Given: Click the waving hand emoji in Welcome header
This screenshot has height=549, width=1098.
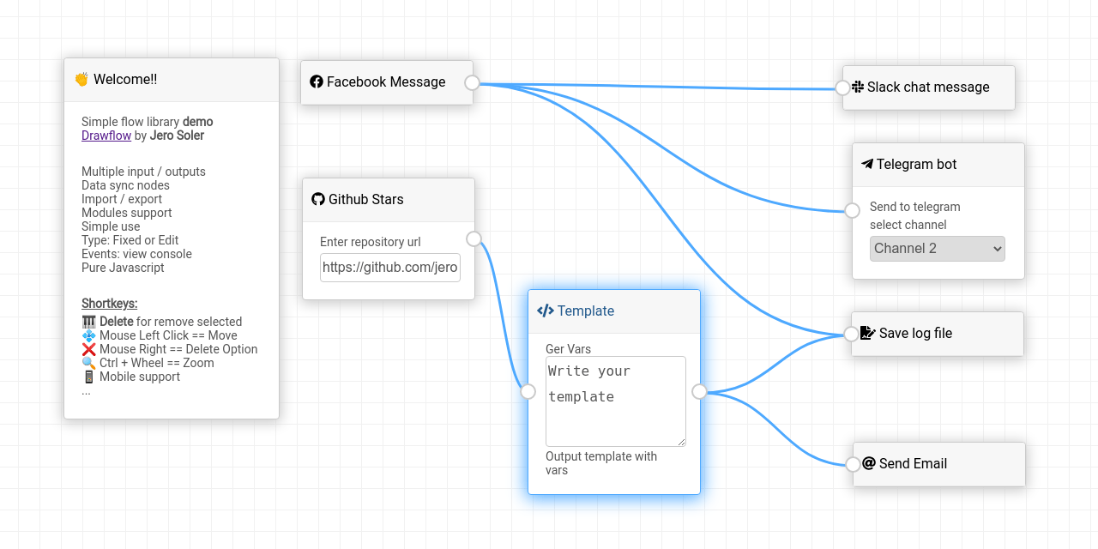Looking at the screenshot, I should (81, 79).
